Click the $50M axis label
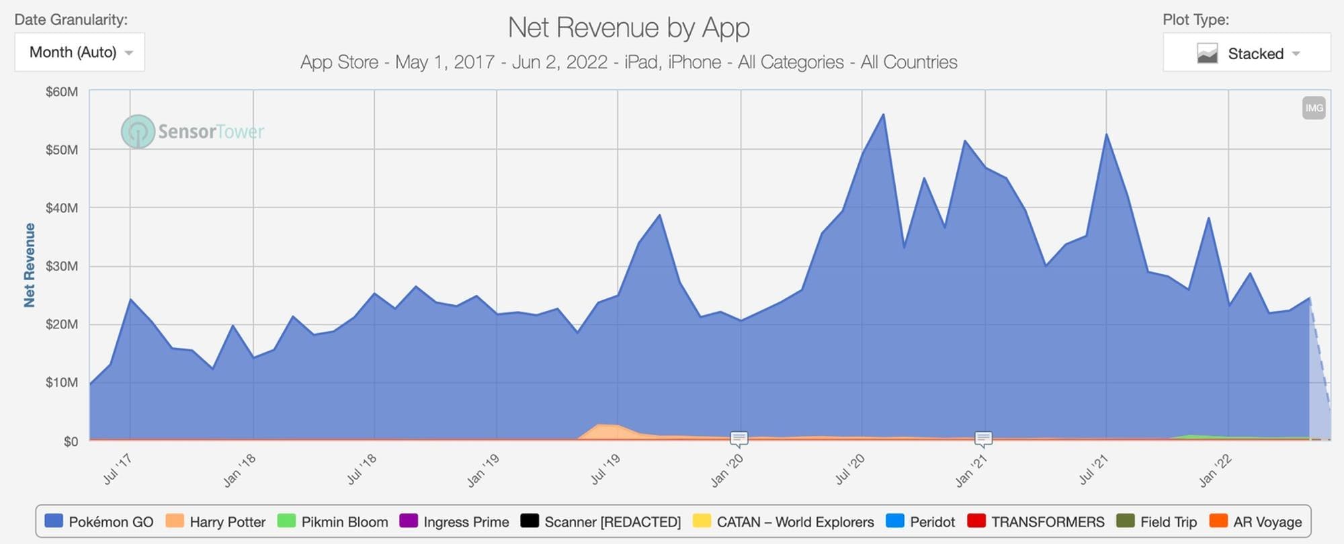 pos(62,150)
